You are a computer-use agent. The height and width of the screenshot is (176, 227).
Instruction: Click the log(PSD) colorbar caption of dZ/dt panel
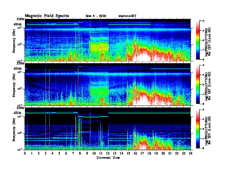pyautogui.click(x=208, y=131)
